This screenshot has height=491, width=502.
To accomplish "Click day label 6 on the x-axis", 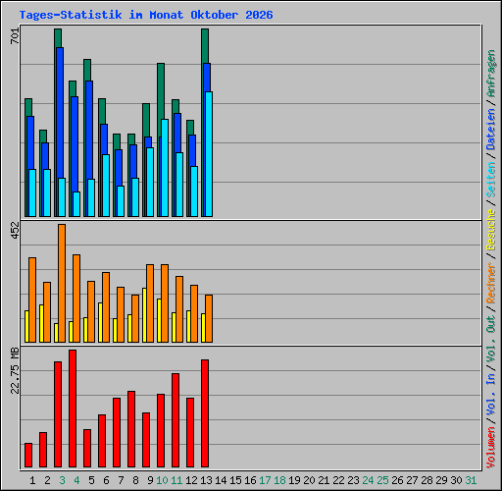I will 106,480.
